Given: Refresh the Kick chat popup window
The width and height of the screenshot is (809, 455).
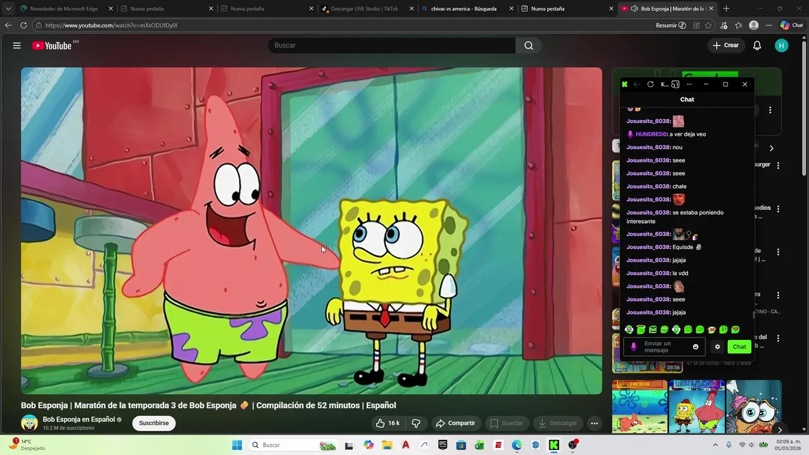Looking at the screenshot, I should (x=650, y=84).
